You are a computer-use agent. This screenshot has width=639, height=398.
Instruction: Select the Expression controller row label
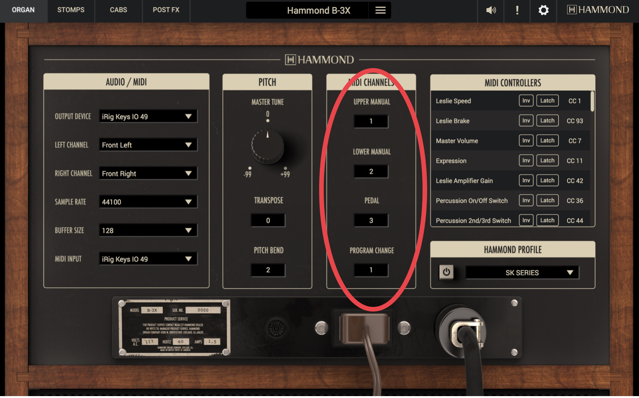pyautogui.click(x=451, y=161)
